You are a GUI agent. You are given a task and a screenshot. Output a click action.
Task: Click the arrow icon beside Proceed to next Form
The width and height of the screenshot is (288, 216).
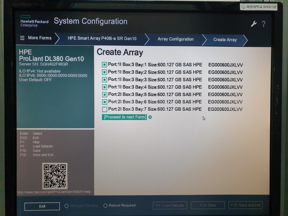click(150, 117)
